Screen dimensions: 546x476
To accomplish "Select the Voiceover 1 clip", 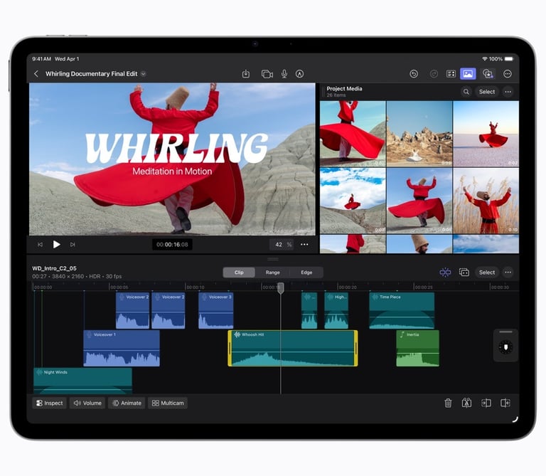I will click(122, 348).
